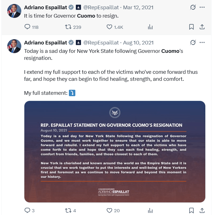Share the March 12 tweet
This screenshot has height=215, width=212.
point(202,27)
